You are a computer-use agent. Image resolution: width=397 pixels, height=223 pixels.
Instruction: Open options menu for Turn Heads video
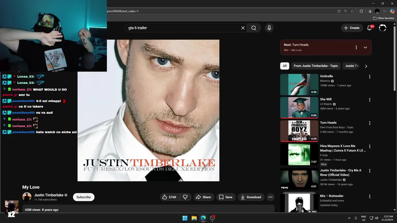point(369,123)
